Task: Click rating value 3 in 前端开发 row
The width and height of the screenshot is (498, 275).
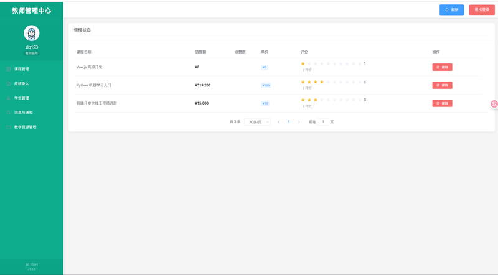Action: [x=365, y=100]
